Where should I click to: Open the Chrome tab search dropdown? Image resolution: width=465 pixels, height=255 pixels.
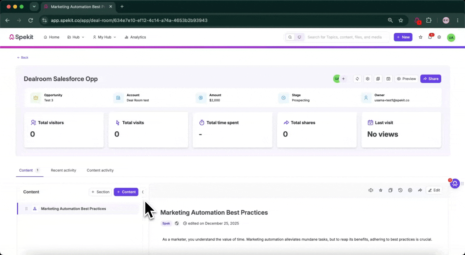pyautogui.click(x=34, y=7)
